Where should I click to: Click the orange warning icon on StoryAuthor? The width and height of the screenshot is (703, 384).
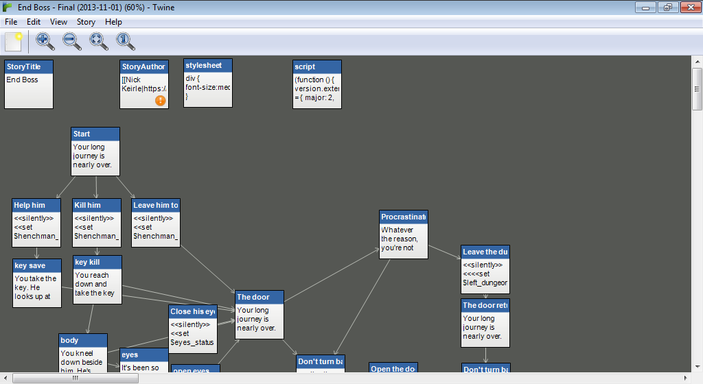[160, 100]
